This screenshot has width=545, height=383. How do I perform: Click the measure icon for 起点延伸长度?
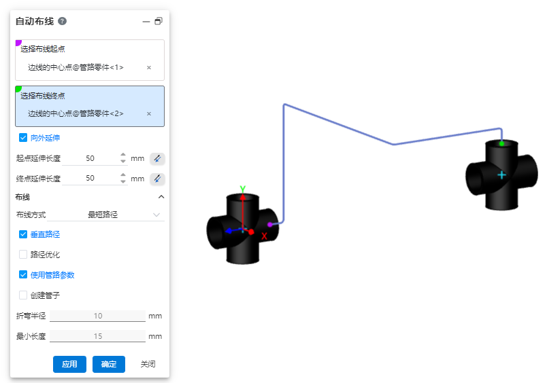157,158
